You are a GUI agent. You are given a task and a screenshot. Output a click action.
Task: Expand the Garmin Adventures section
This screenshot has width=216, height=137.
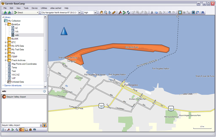point(3,86)
